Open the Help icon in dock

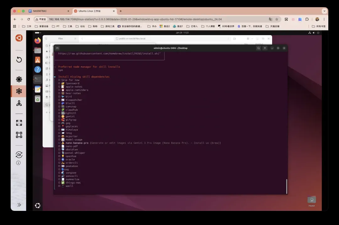pos(38,70)
